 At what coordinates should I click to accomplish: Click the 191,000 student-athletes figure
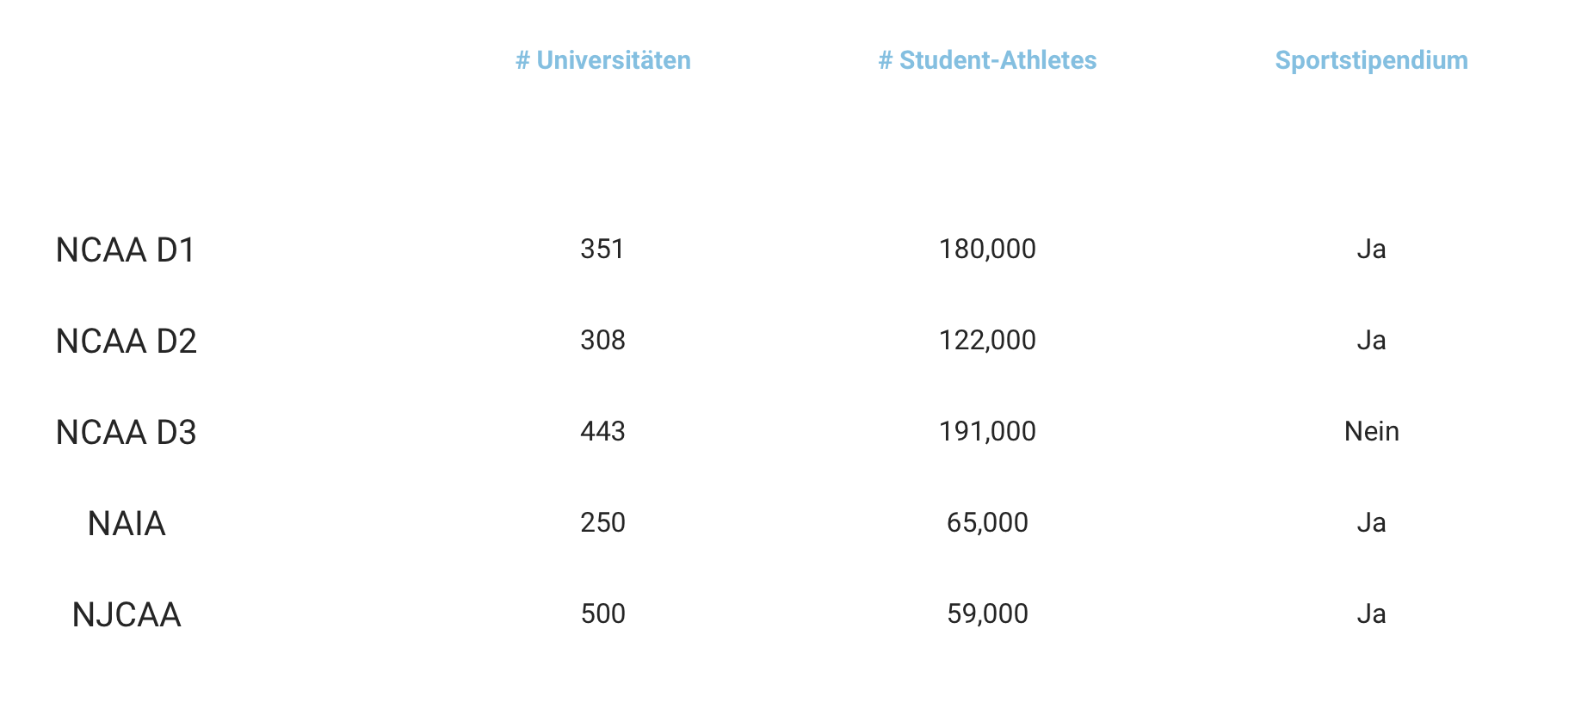987,432
